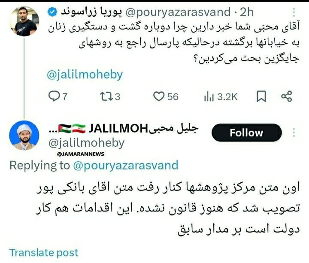Open @jalilmoheby mention in first tweet
The image size is (309, 263).
point(85,75)
